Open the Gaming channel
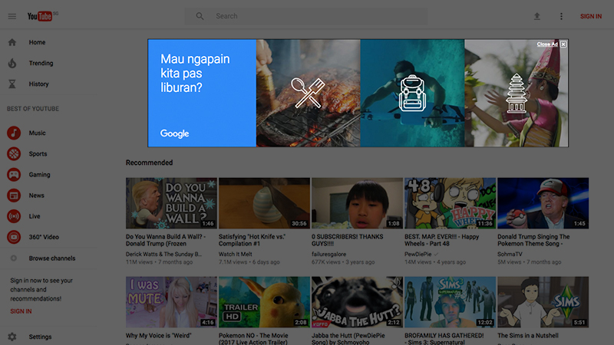This screenshot has width=614, height=345. click(x=39, y=175)
